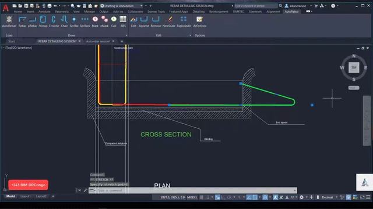The image size is (373, 209).
Task: Choose the Stirrup tool
Action: point(43,21)
